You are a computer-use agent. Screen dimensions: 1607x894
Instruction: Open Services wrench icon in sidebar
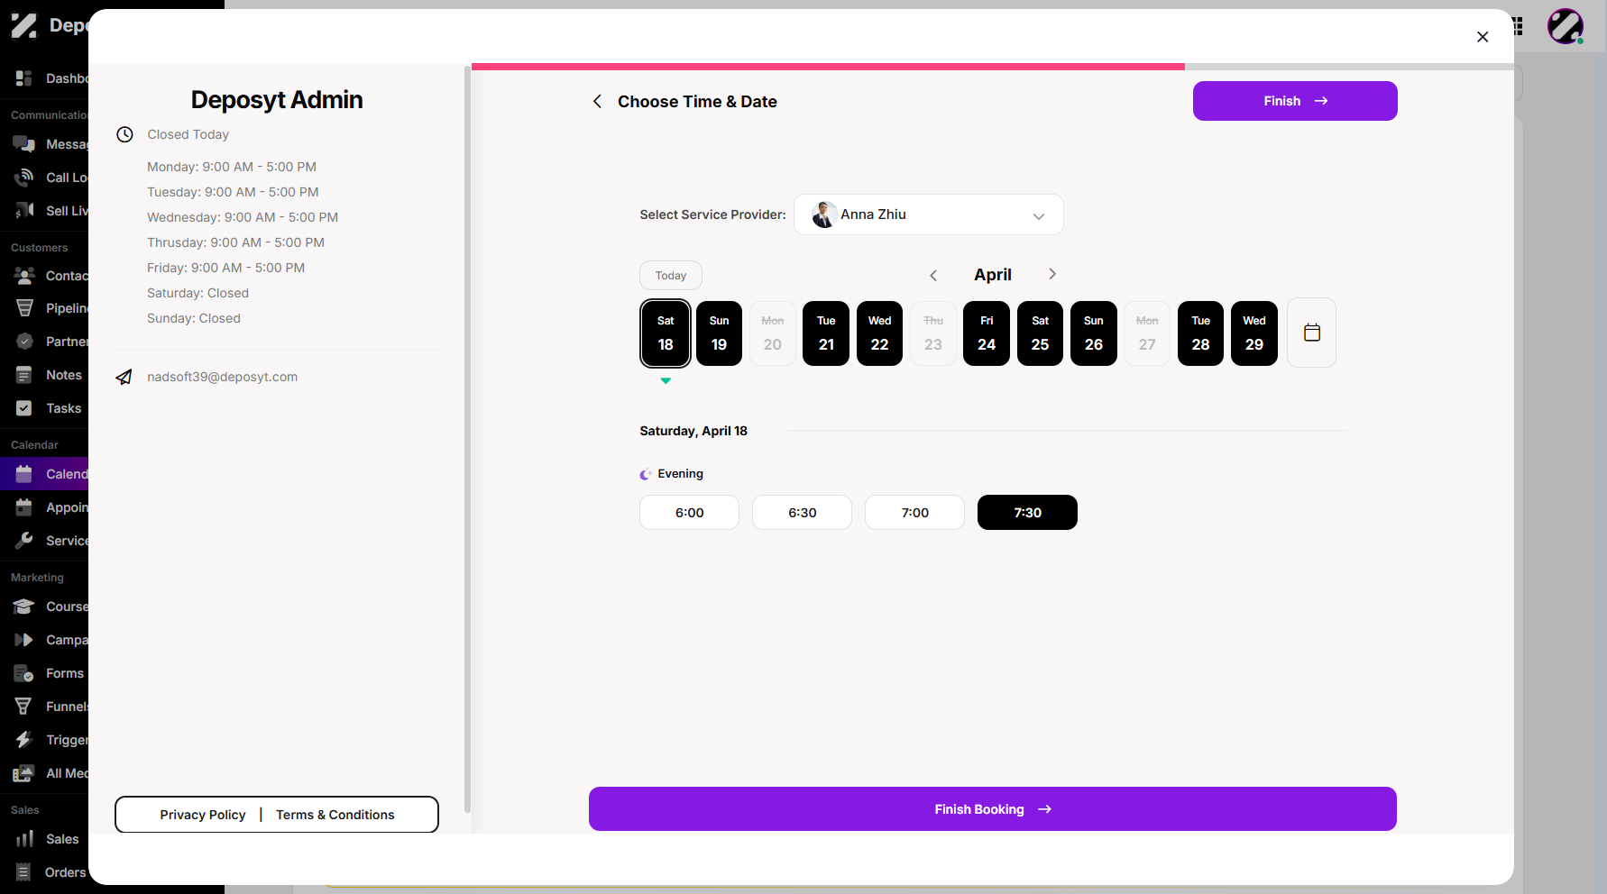24,541
